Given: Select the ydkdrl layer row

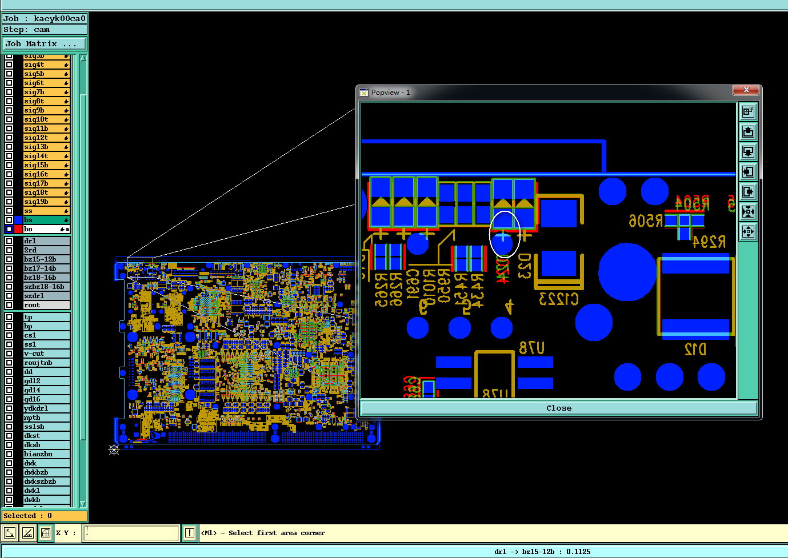Looking at the screenshot, I should [46, 408].
